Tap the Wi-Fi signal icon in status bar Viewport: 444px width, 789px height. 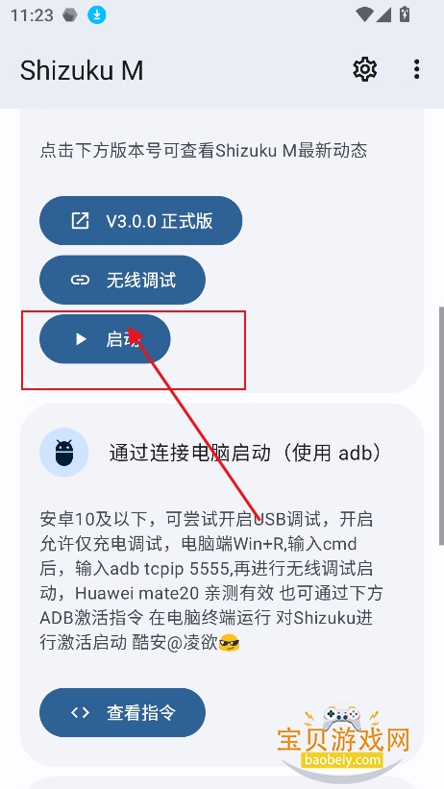coord(364,14)
